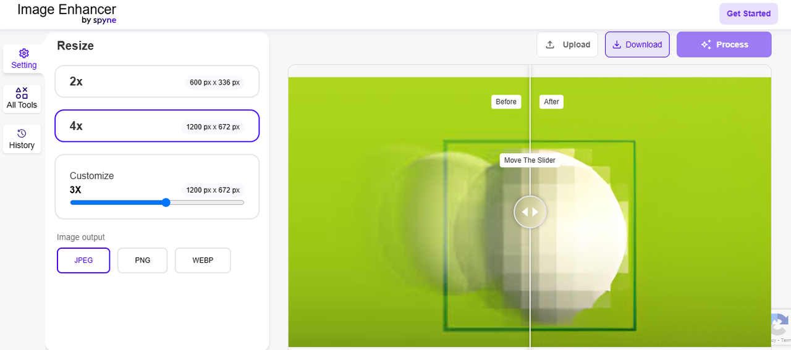This screenshot has width=791, height=350.
Task: Select the 4x resize option
Action: (x=157, y=126)
